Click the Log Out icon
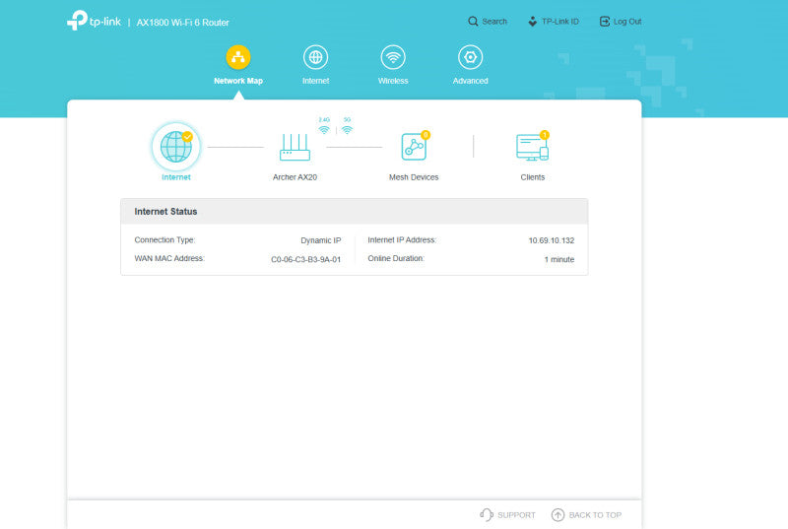Viewport: 788px width, 529px height. pos(605,21)
